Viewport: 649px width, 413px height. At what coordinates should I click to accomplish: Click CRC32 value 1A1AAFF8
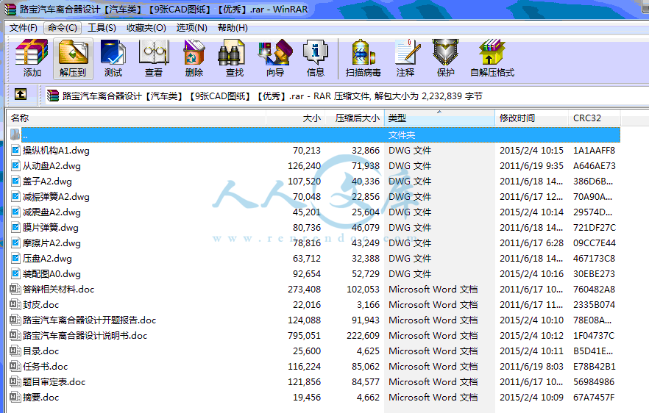594,150
